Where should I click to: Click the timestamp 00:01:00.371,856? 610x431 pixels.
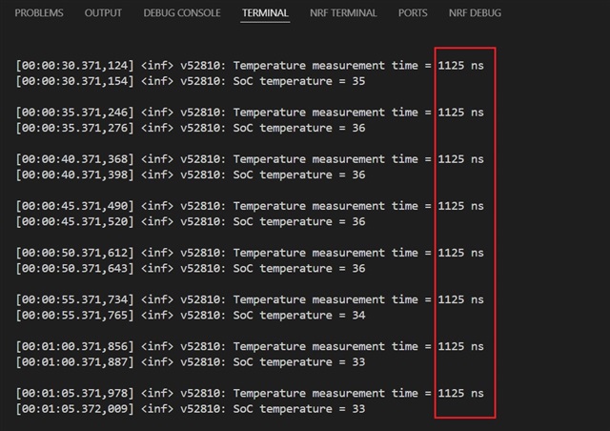point(75,347)
